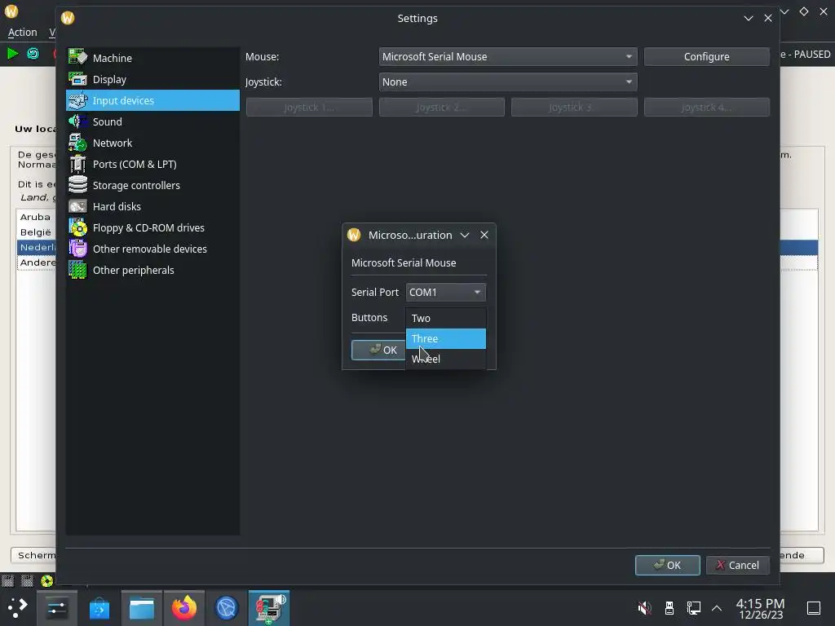Close the Microsoft Serial Mouse configuration dialog
835x626 pixels.
[x=484, y=235]
